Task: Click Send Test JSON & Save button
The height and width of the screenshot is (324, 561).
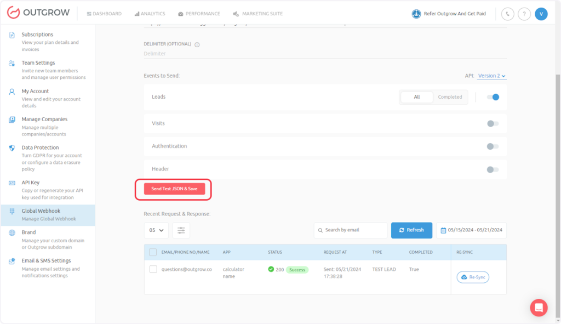Action: [x=174, y=189]
